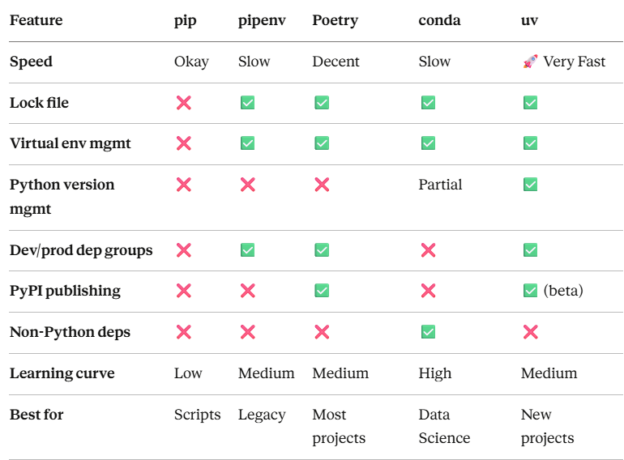Click the red cross for conda Dev/prod dep groups
This screenshot has height=460, width=624.
click(x=428, y=250)
